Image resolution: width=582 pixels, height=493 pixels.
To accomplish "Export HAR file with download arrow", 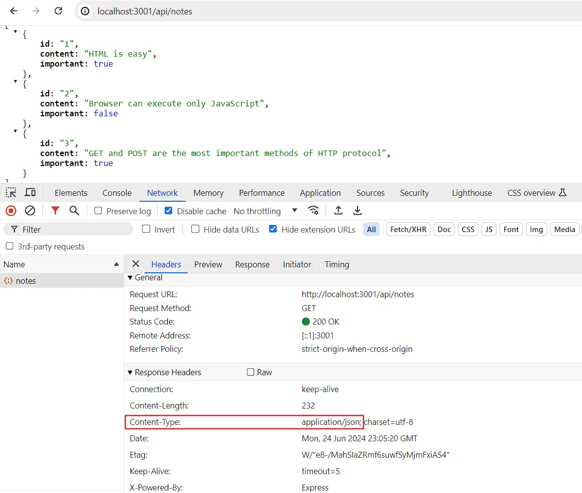I will point(358,211).
